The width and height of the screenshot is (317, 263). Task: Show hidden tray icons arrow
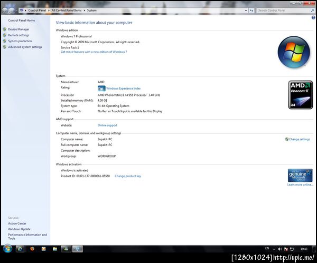(x=274, y=249)
